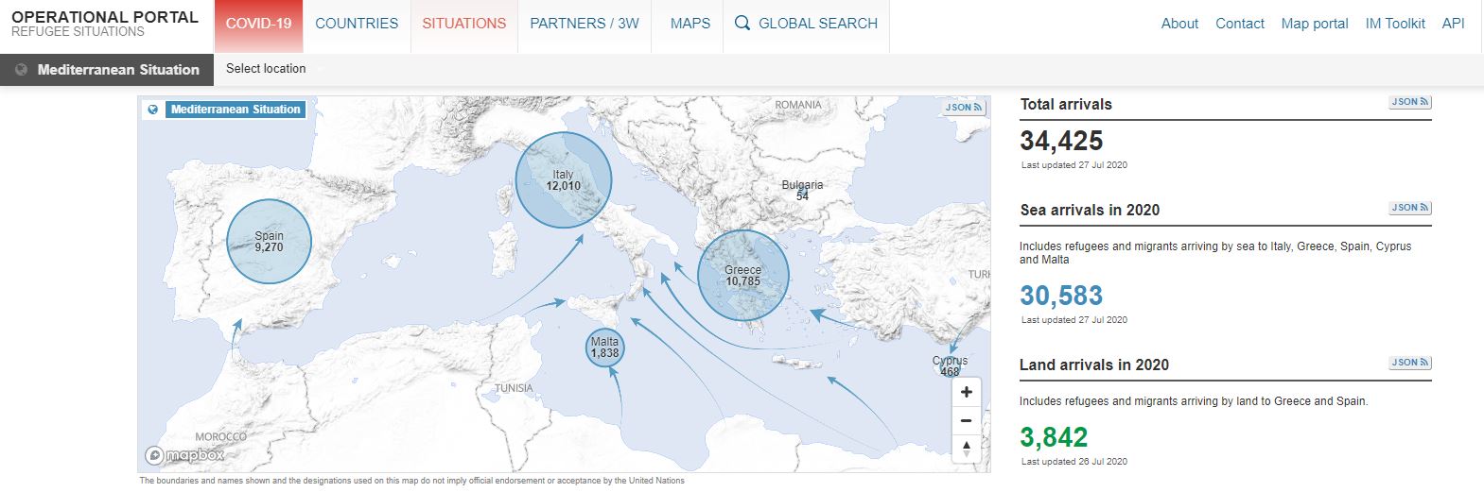Open the Land arrivals JSON feed

tap(1410, 363)
